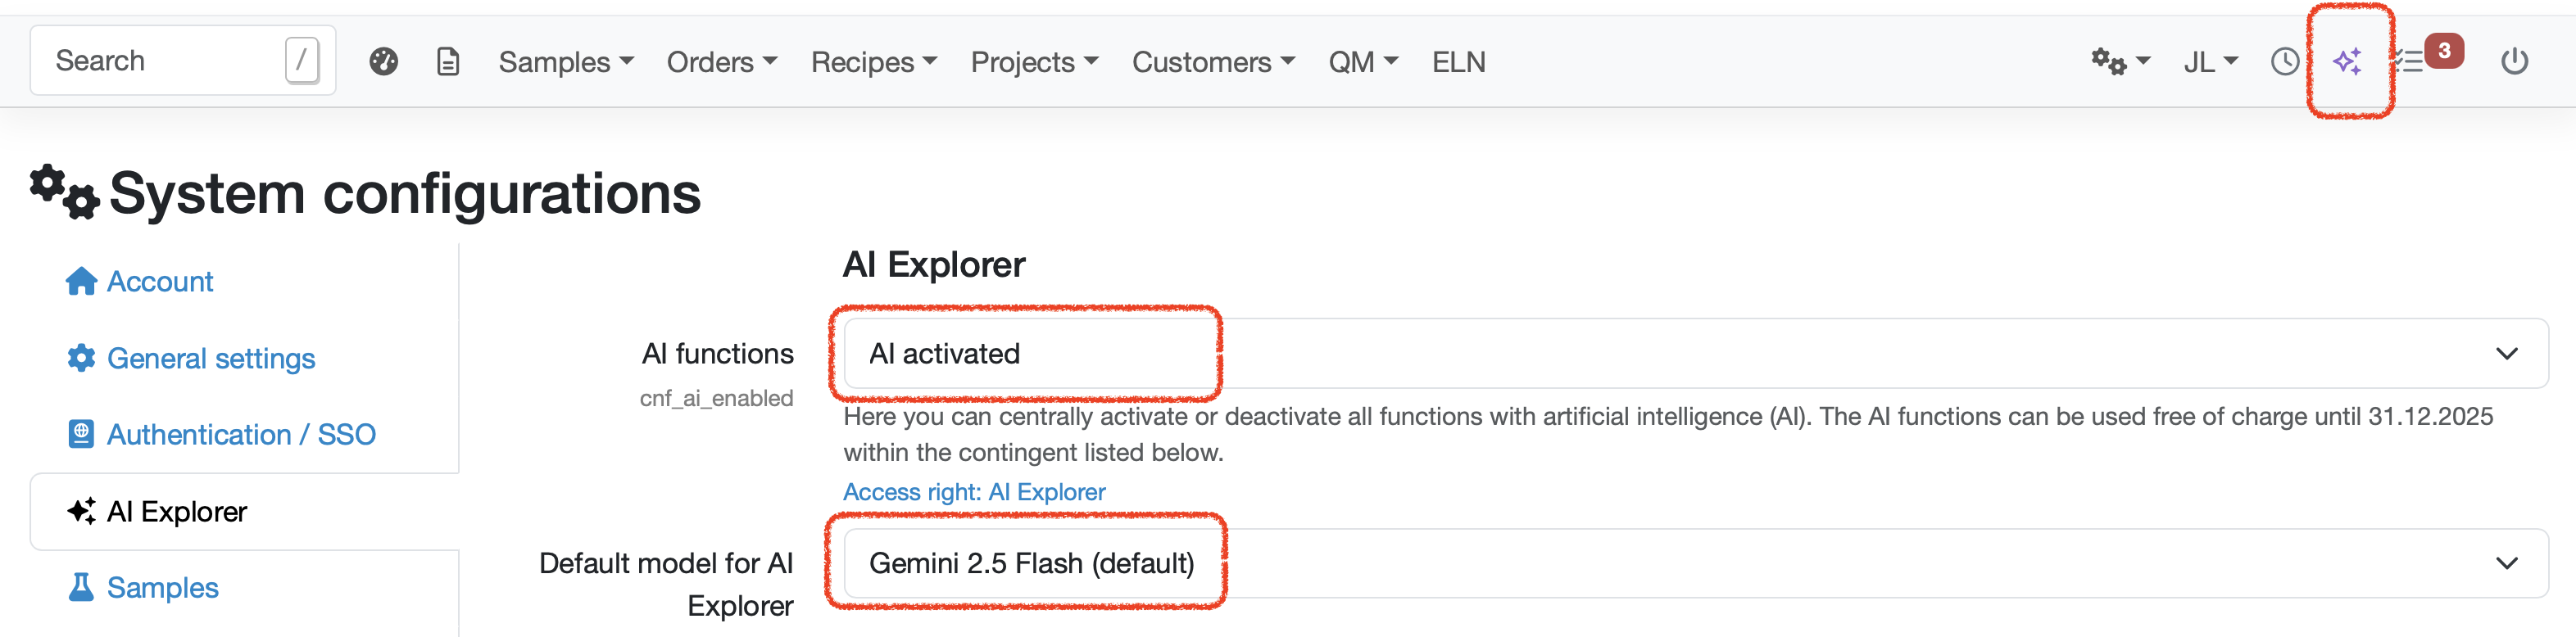Open the JL user menu
2576x637 pixels.
click(x=2209, y=62)
